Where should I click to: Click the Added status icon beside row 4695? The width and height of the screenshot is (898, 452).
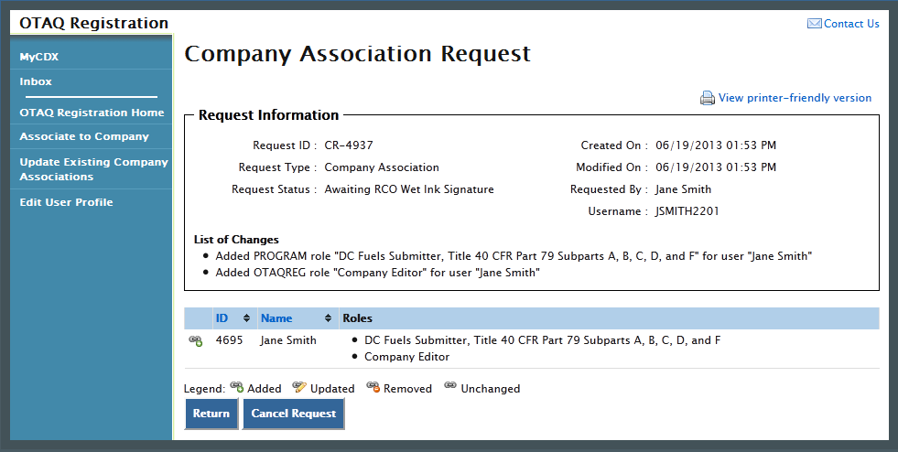(x=196, y=341)
